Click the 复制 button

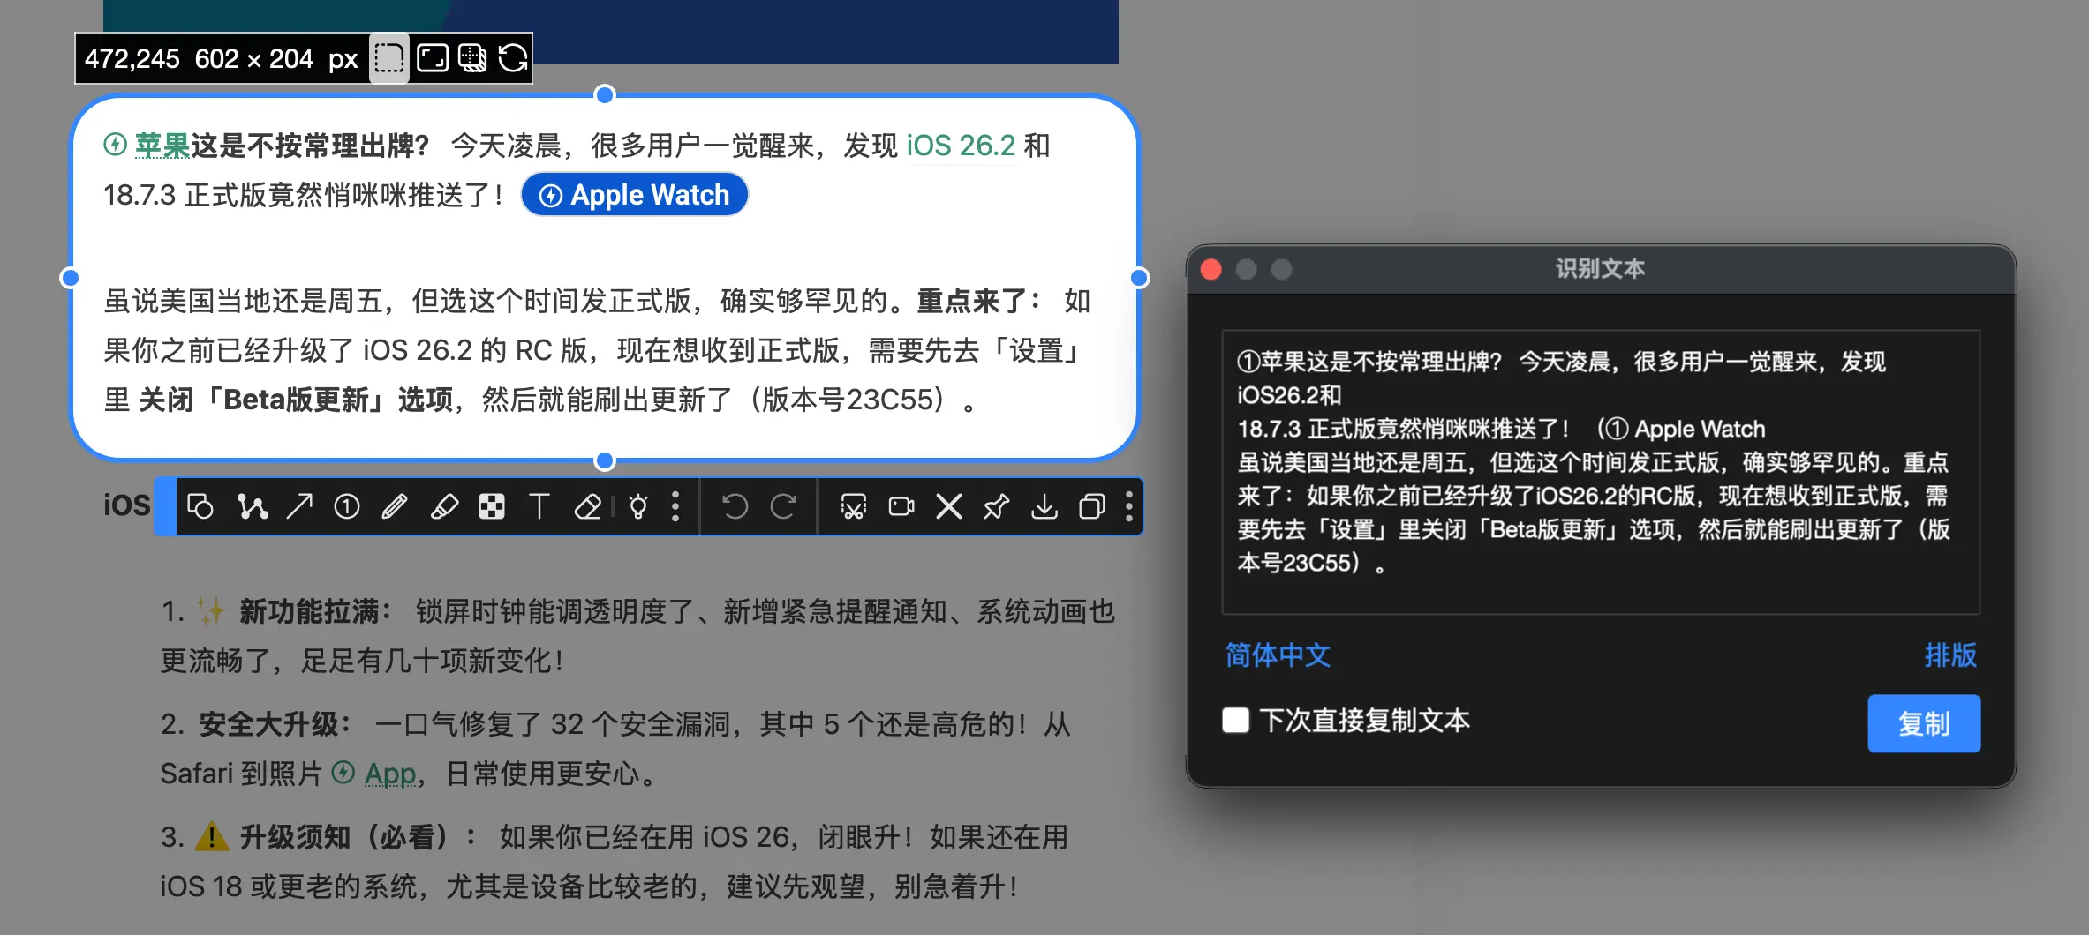(x=1923, y=723)
